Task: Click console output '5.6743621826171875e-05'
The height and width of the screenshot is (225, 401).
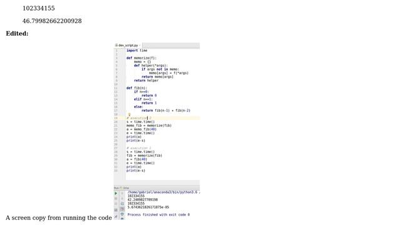Action: click(148, 207)
